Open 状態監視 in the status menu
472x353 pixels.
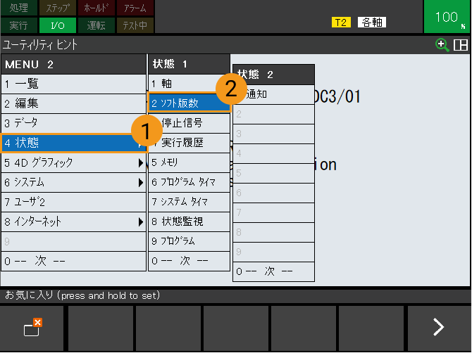point(189,222)
